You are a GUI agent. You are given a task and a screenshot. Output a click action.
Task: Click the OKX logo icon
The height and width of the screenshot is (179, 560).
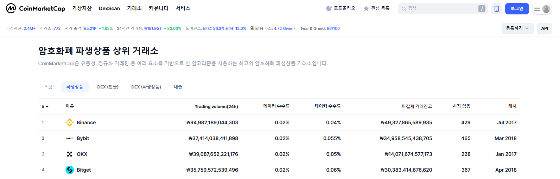70,154
